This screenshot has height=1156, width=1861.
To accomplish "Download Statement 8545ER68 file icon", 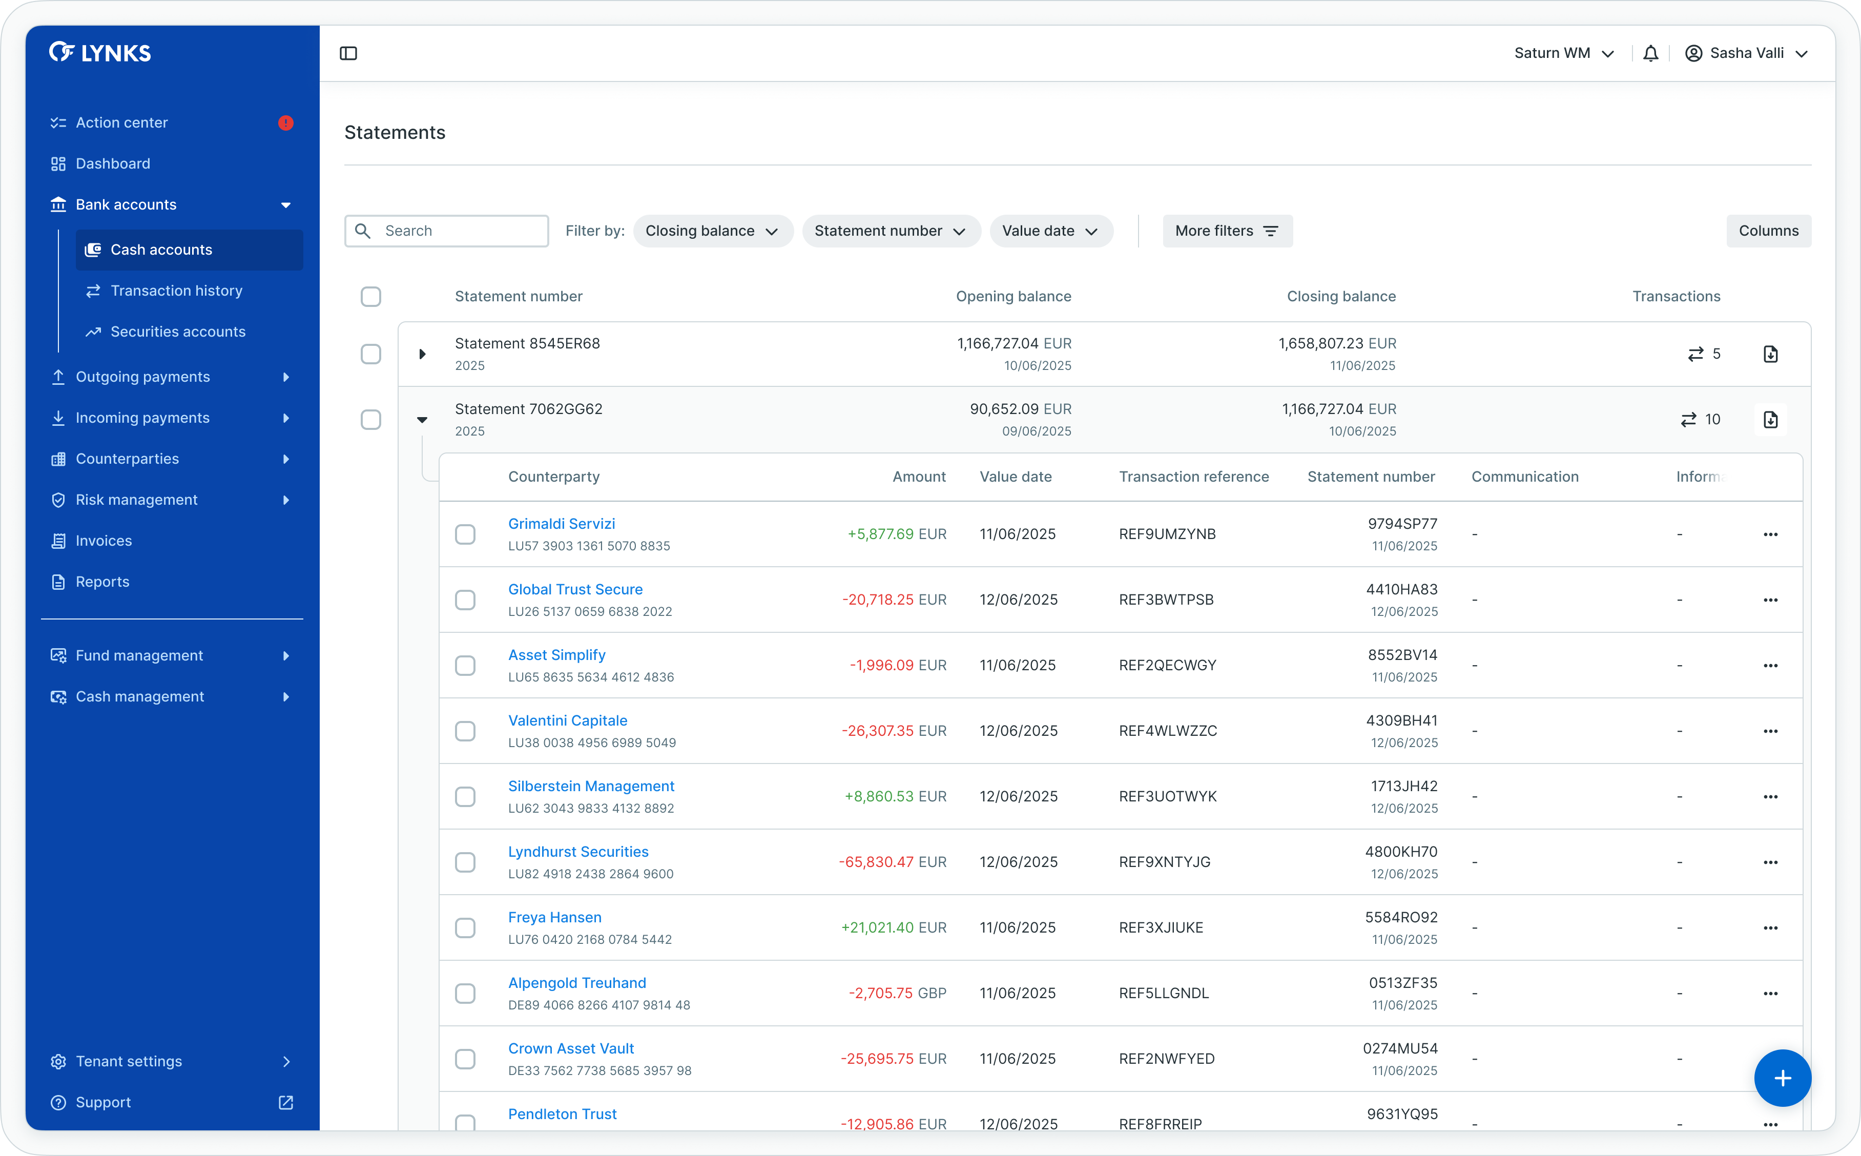I will pyautogui.click(x=1770, y=354).
